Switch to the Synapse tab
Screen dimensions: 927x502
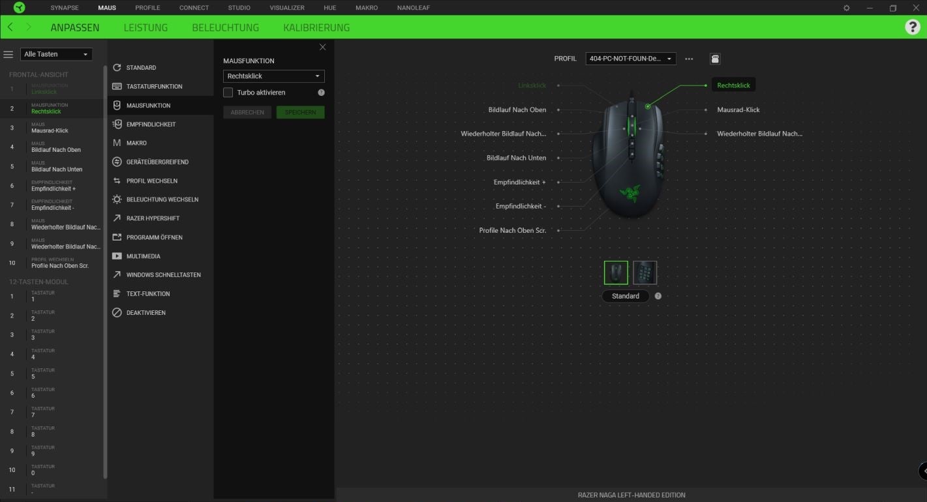pos(65,8)
